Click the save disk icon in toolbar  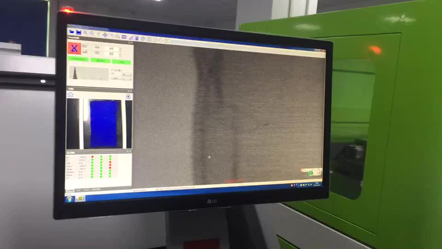point(79,32)
